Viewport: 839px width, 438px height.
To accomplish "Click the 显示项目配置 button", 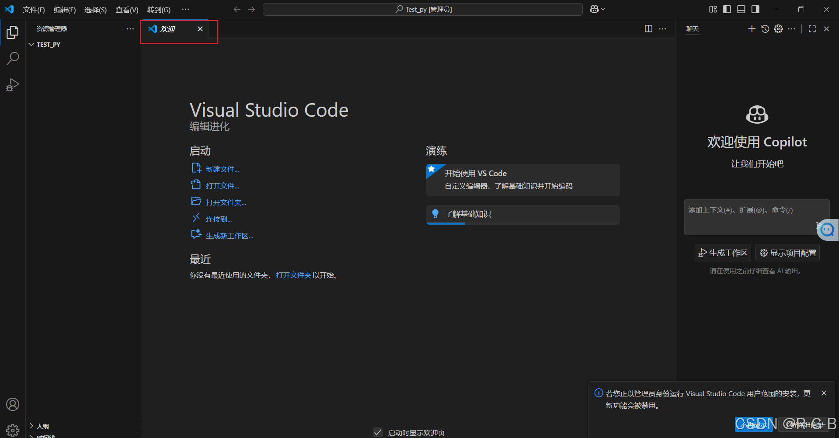I will click(787, 253).
